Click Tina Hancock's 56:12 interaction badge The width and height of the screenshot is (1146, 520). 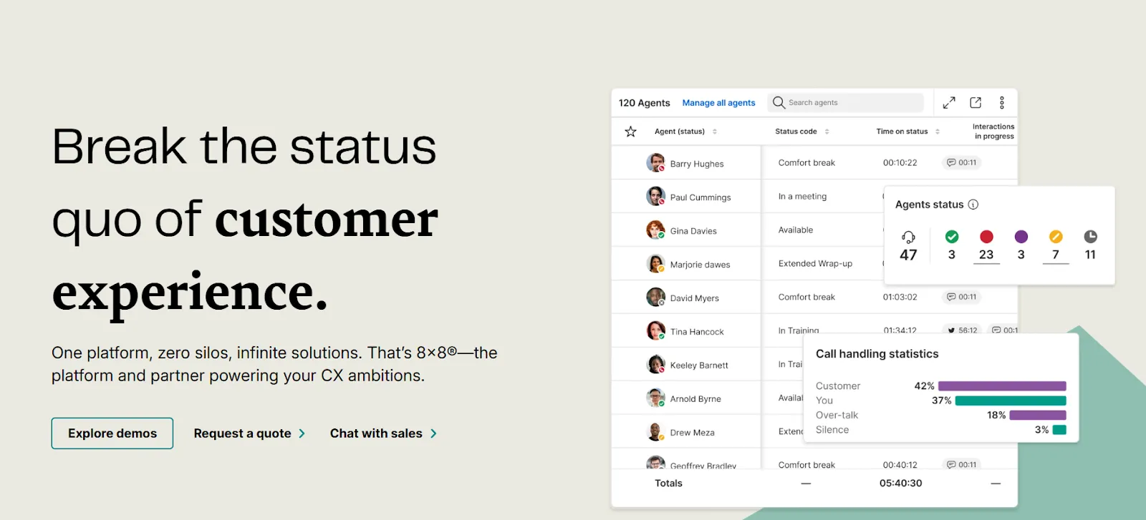pos(962,330)
